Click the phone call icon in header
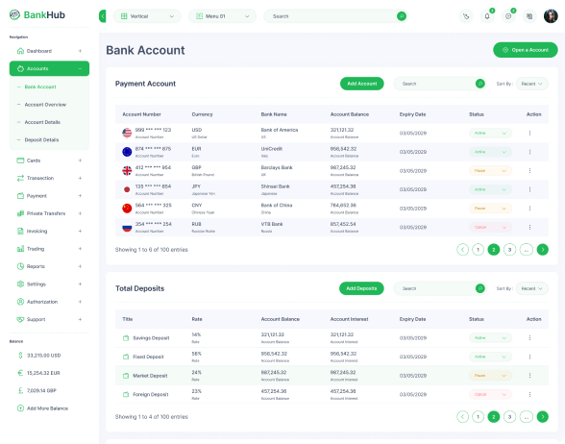The image size is (565, 444). pos(466,16)
